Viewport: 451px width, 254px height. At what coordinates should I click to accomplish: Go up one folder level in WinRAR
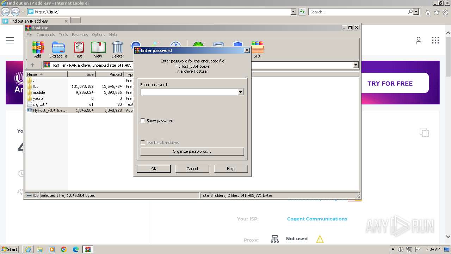click(32, 65)
